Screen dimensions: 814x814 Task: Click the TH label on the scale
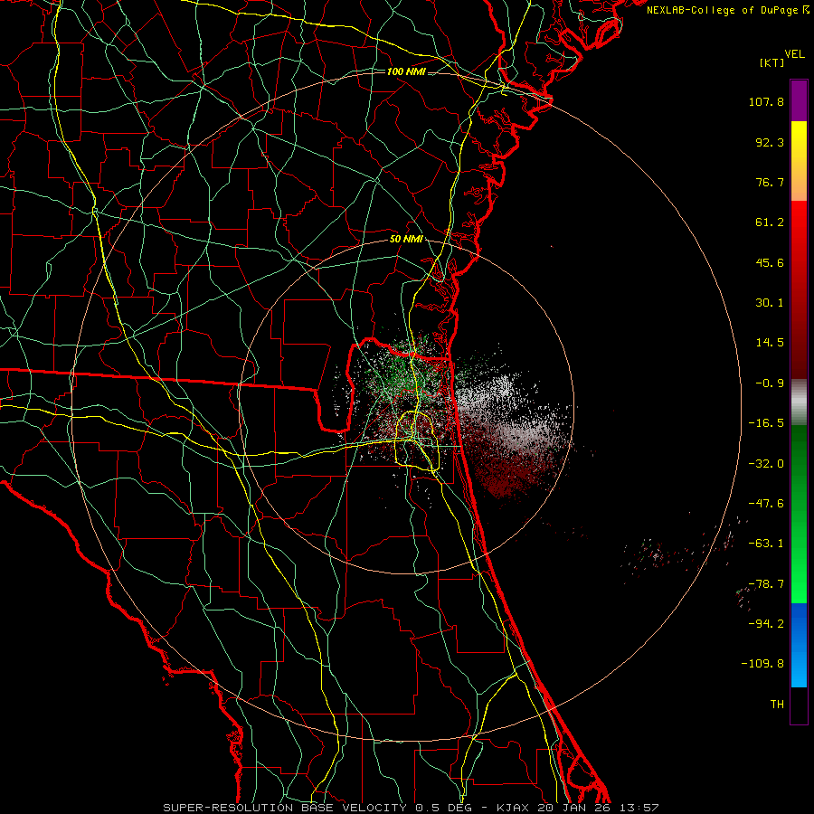[x=777, y=705]
